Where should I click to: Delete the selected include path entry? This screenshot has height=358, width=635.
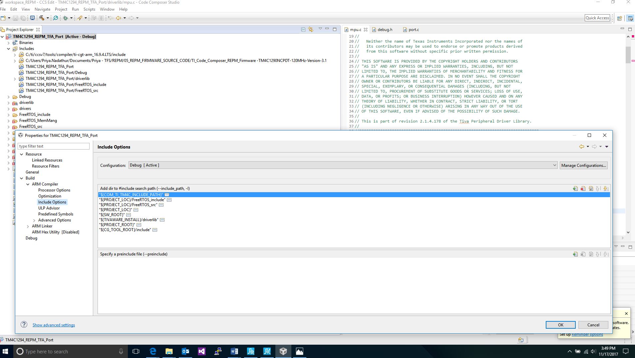point(583,188)
